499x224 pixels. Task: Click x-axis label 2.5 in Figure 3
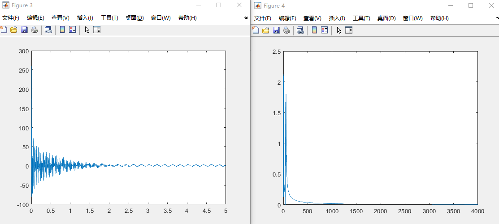[128, 211]
